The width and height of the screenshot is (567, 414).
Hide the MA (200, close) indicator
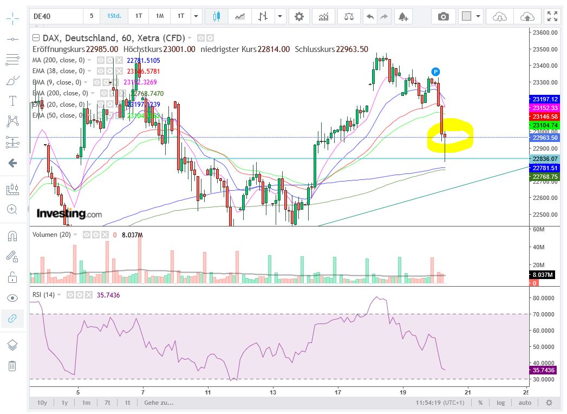(x=100, y=60)
